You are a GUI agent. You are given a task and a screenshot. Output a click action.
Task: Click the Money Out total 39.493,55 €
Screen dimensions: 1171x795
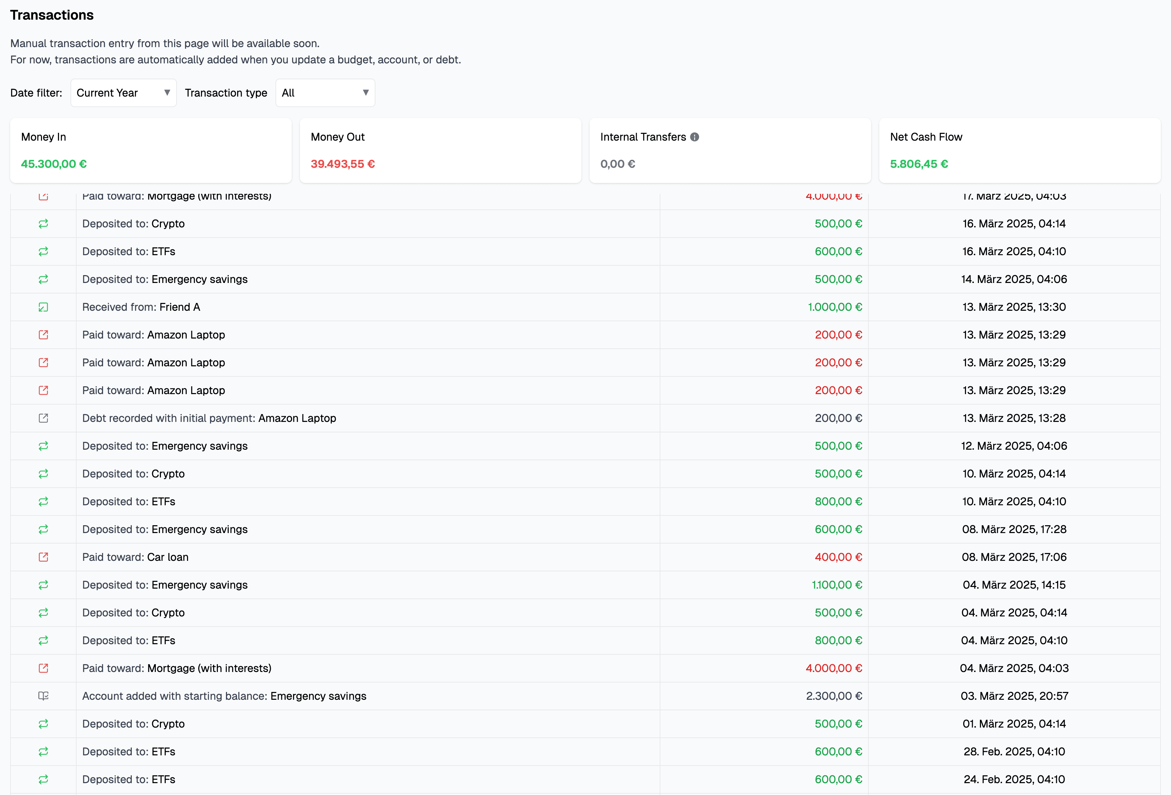(343, 164)
